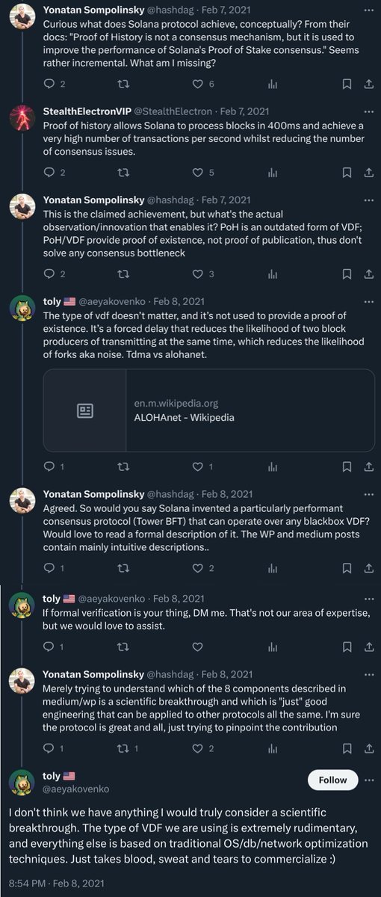Open StealthElectronVIP's profile picture
Viewport: 381px width, 897px height.
click(x=22, y=119)
